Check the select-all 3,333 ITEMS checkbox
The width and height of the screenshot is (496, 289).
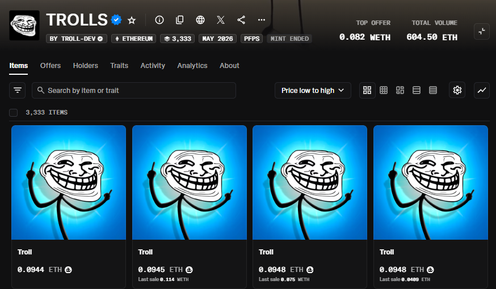click(13, 112)
